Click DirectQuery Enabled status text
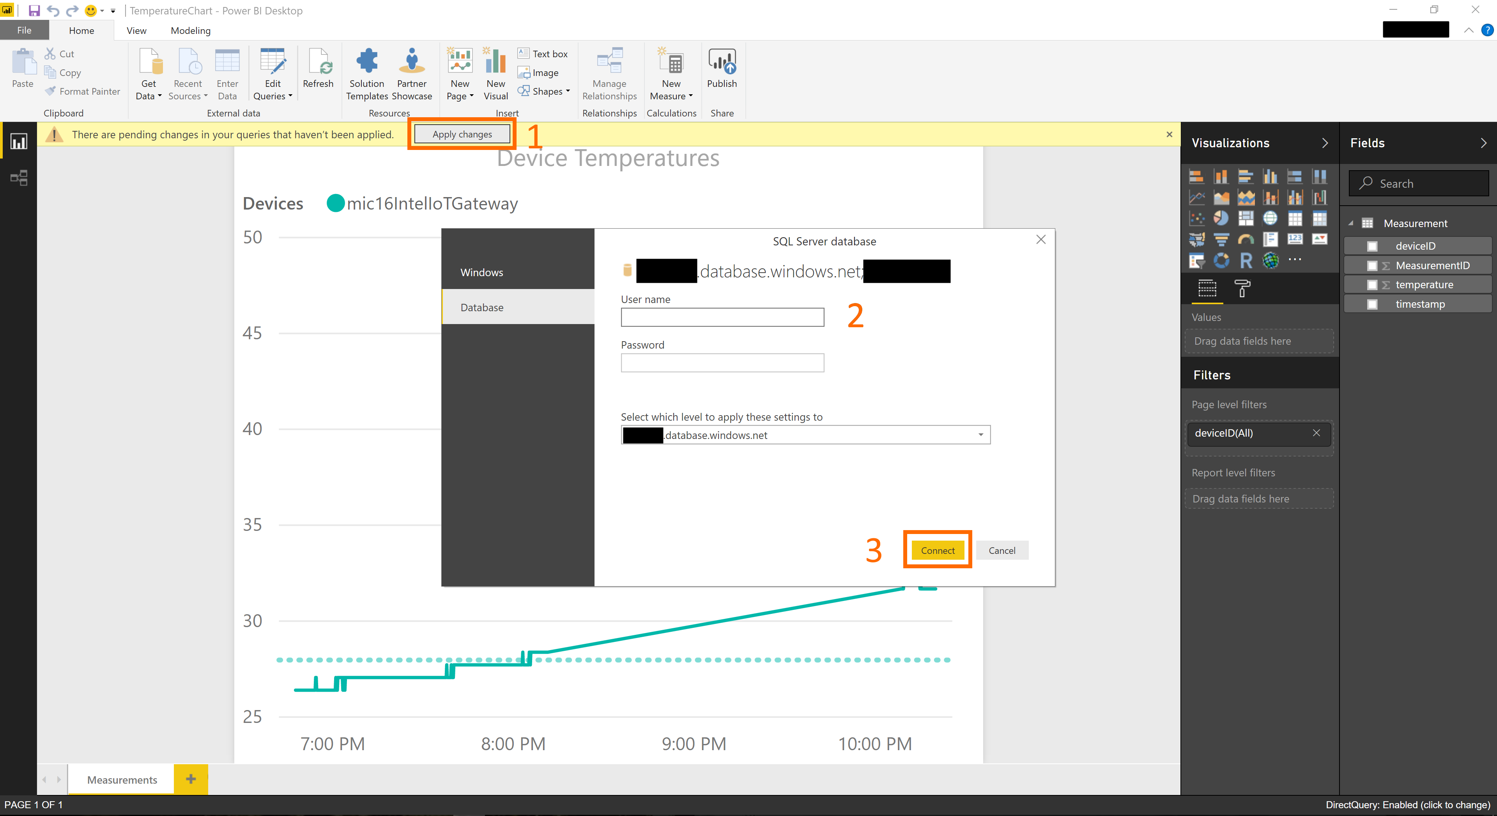The width and height of the screenshot is (1497, 816). 1407,805
